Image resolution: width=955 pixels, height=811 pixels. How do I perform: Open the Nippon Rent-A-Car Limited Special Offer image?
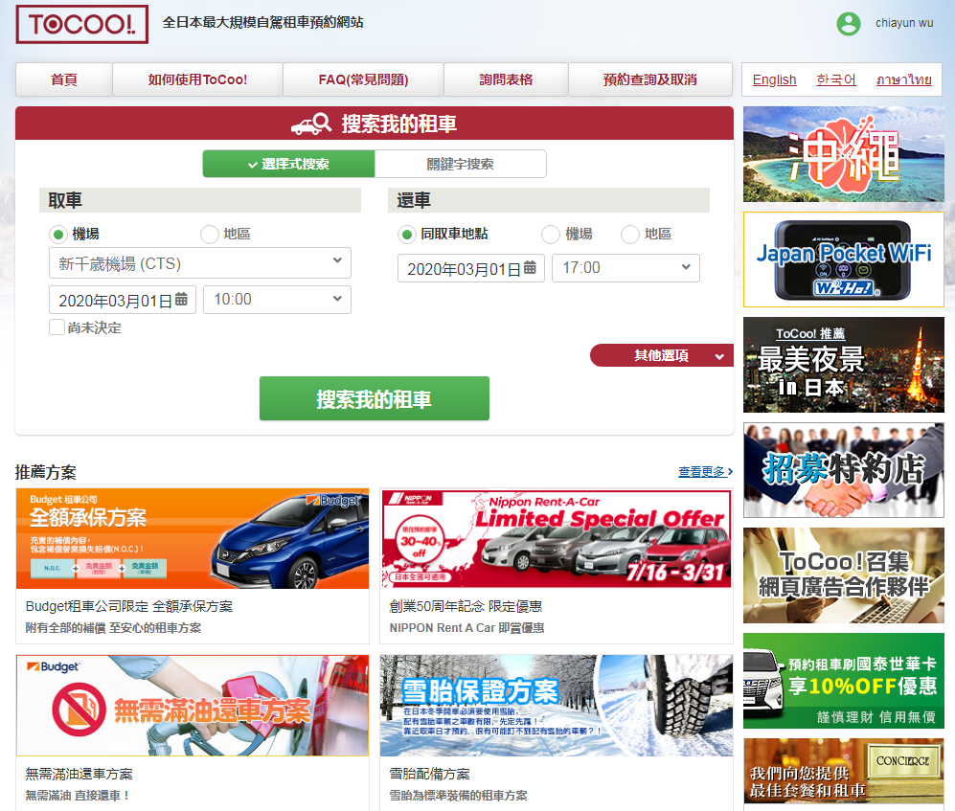[x=557, y=538]
